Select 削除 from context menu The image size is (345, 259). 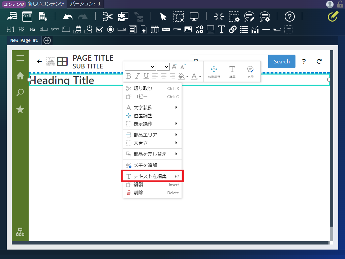(153, 193)
